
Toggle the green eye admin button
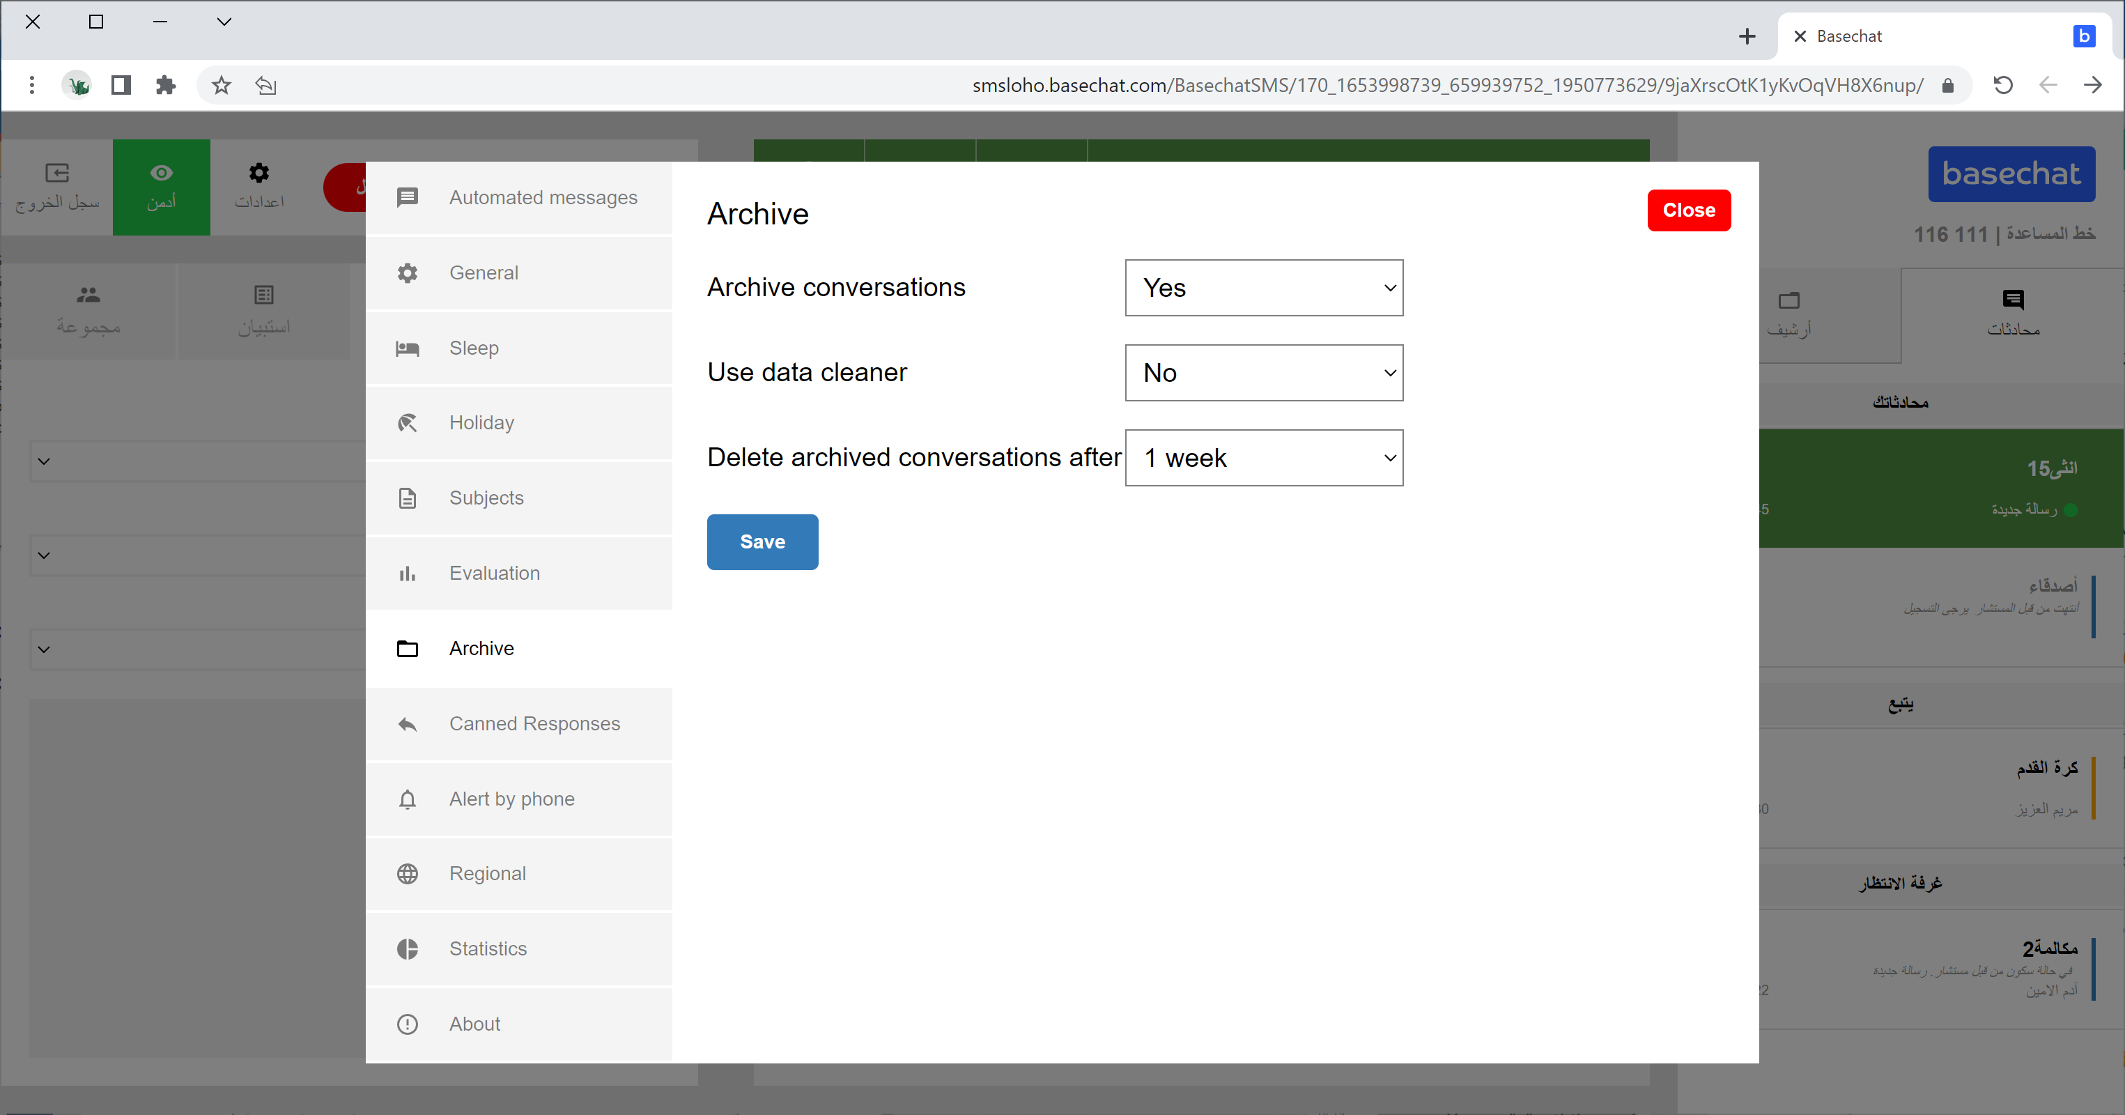[x=162, y=187]
